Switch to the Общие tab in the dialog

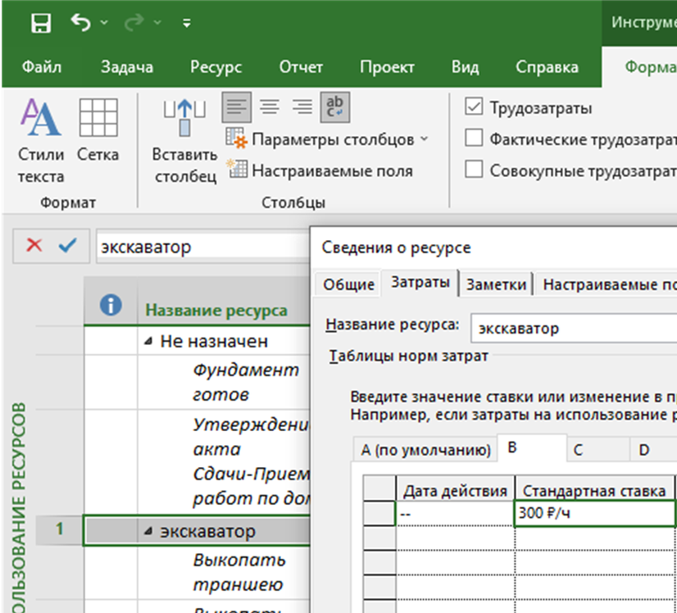point(348,284)
